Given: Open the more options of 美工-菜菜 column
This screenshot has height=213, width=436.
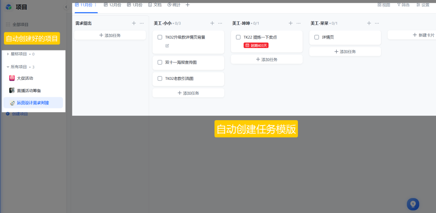Looking at the screenshot, I should 377,23.
